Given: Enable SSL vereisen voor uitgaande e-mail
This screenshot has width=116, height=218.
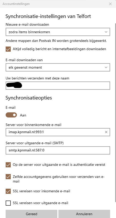Looking at the screenshot, I should [8, 203].
